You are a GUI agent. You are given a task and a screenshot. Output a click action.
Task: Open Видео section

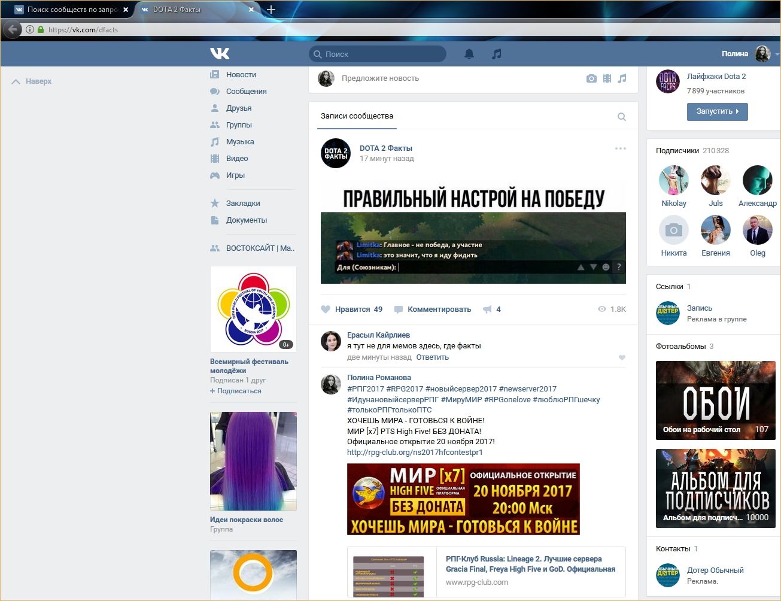[237, 159]
